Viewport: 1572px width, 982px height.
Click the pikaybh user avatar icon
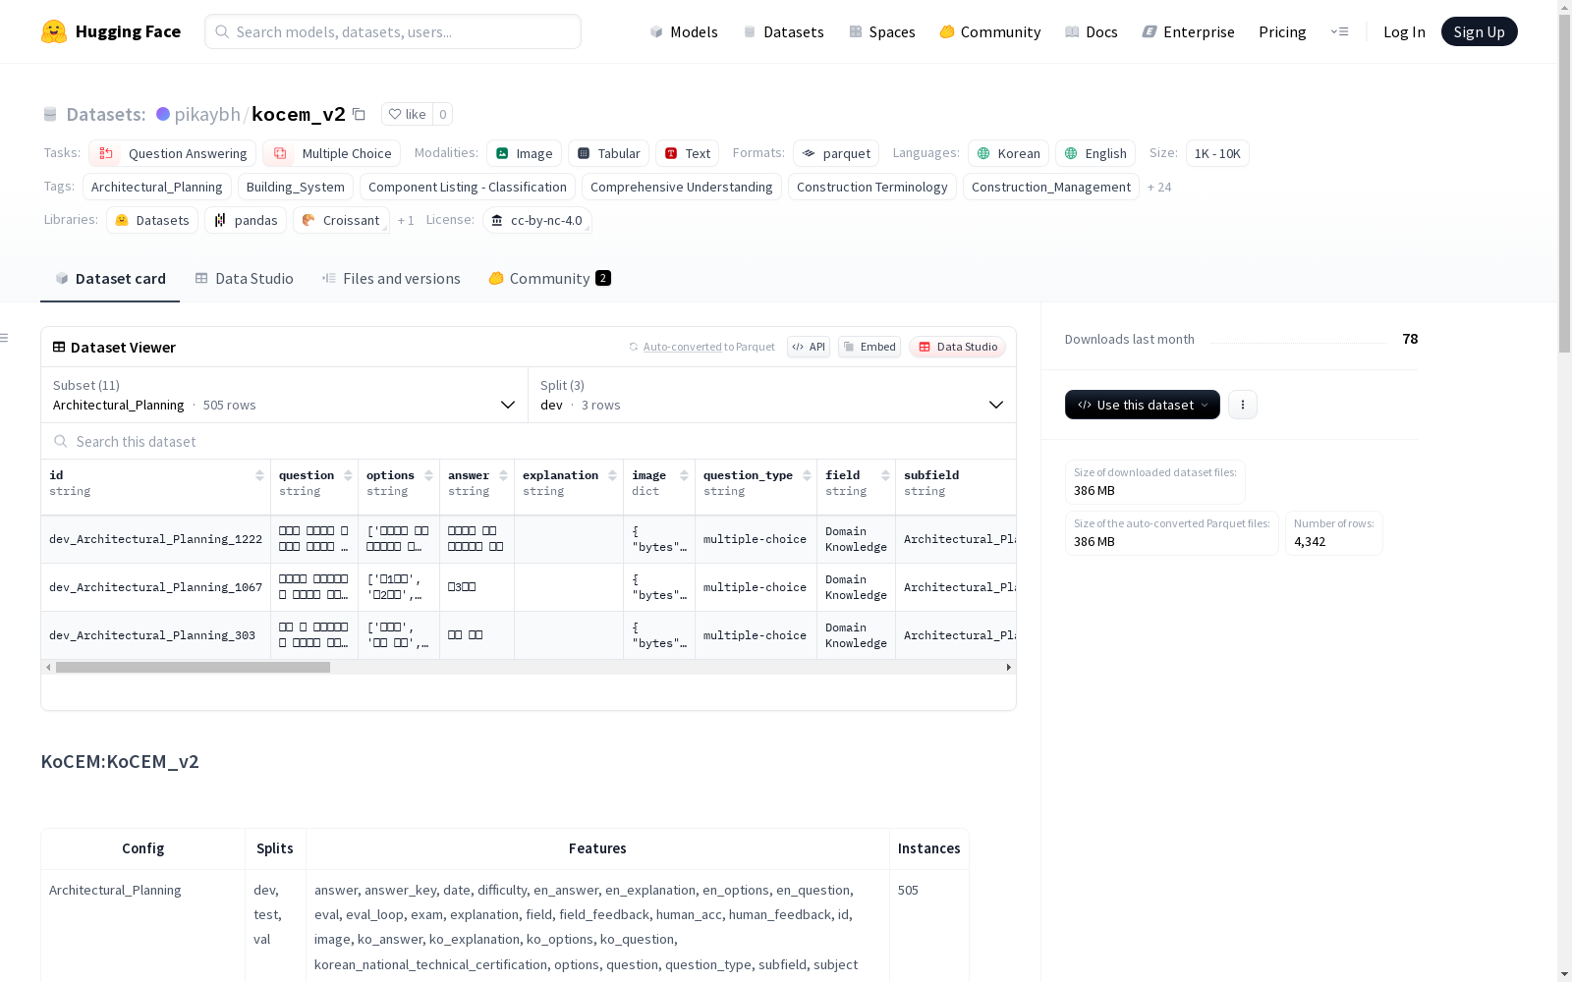(163, 114)
